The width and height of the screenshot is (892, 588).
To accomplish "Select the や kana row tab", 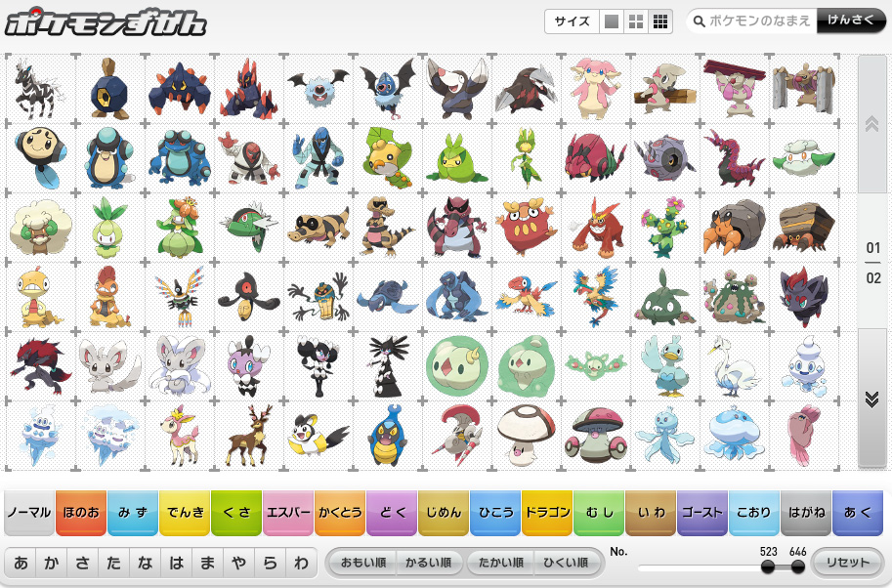I will click(239, 563).
